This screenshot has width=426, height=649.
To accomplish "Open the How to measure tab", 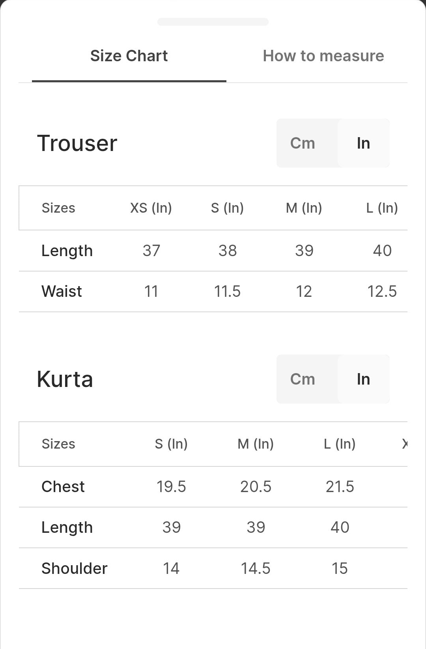I will (x=323, y=56).
